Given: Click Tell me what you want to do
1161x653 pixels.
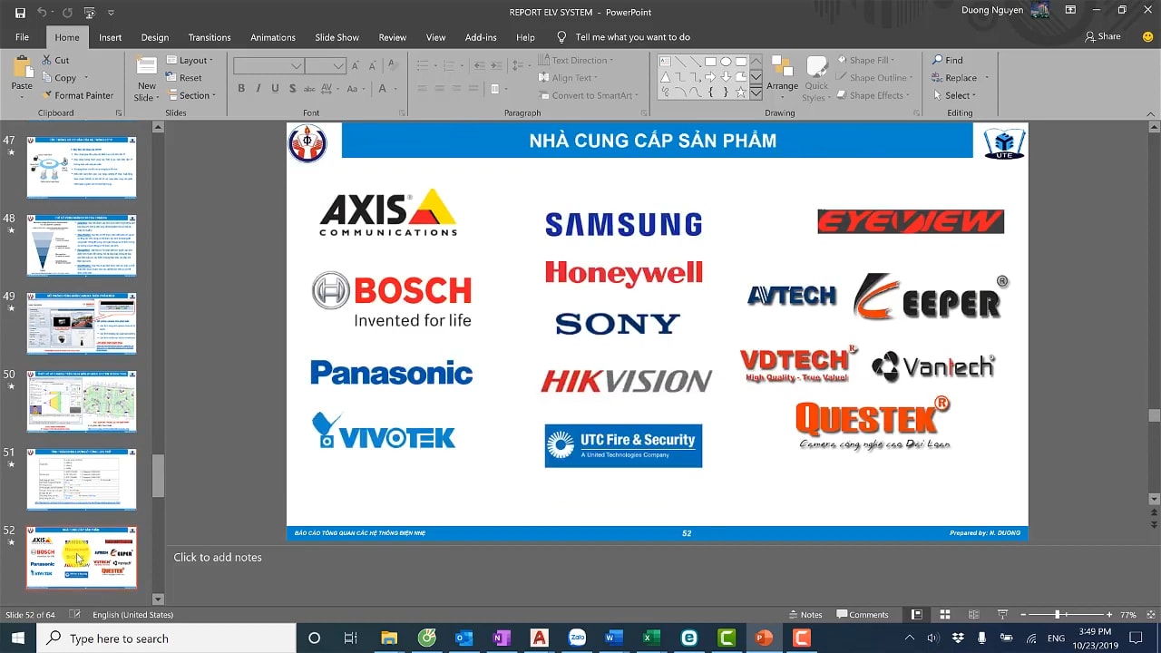Looking at the screenshot, I should point(623,37).
